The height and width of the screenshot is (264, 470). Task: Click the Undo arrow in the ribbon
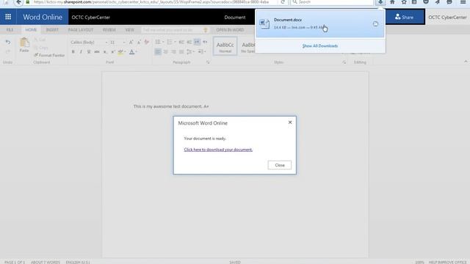8,43
